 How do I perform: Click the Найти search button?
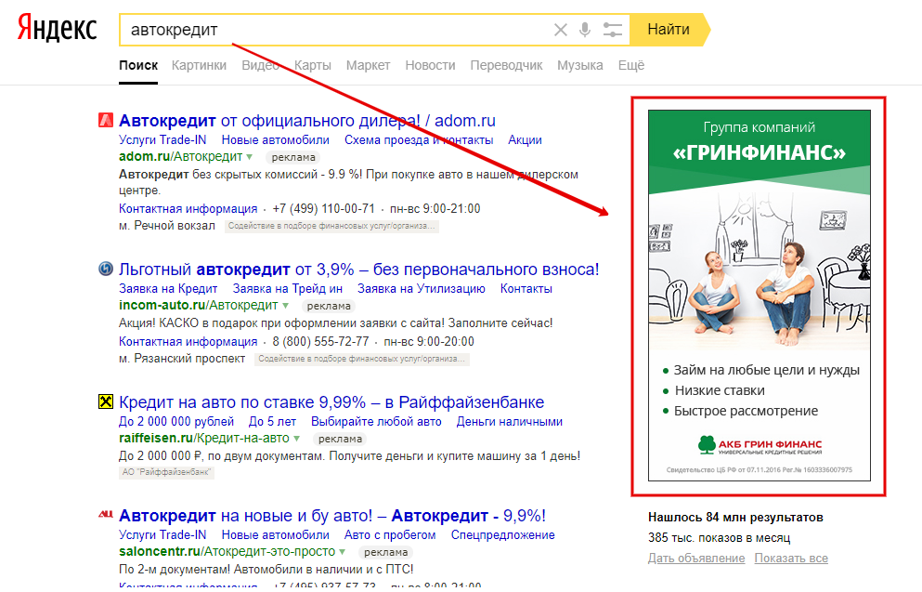(x=669, y=30)
